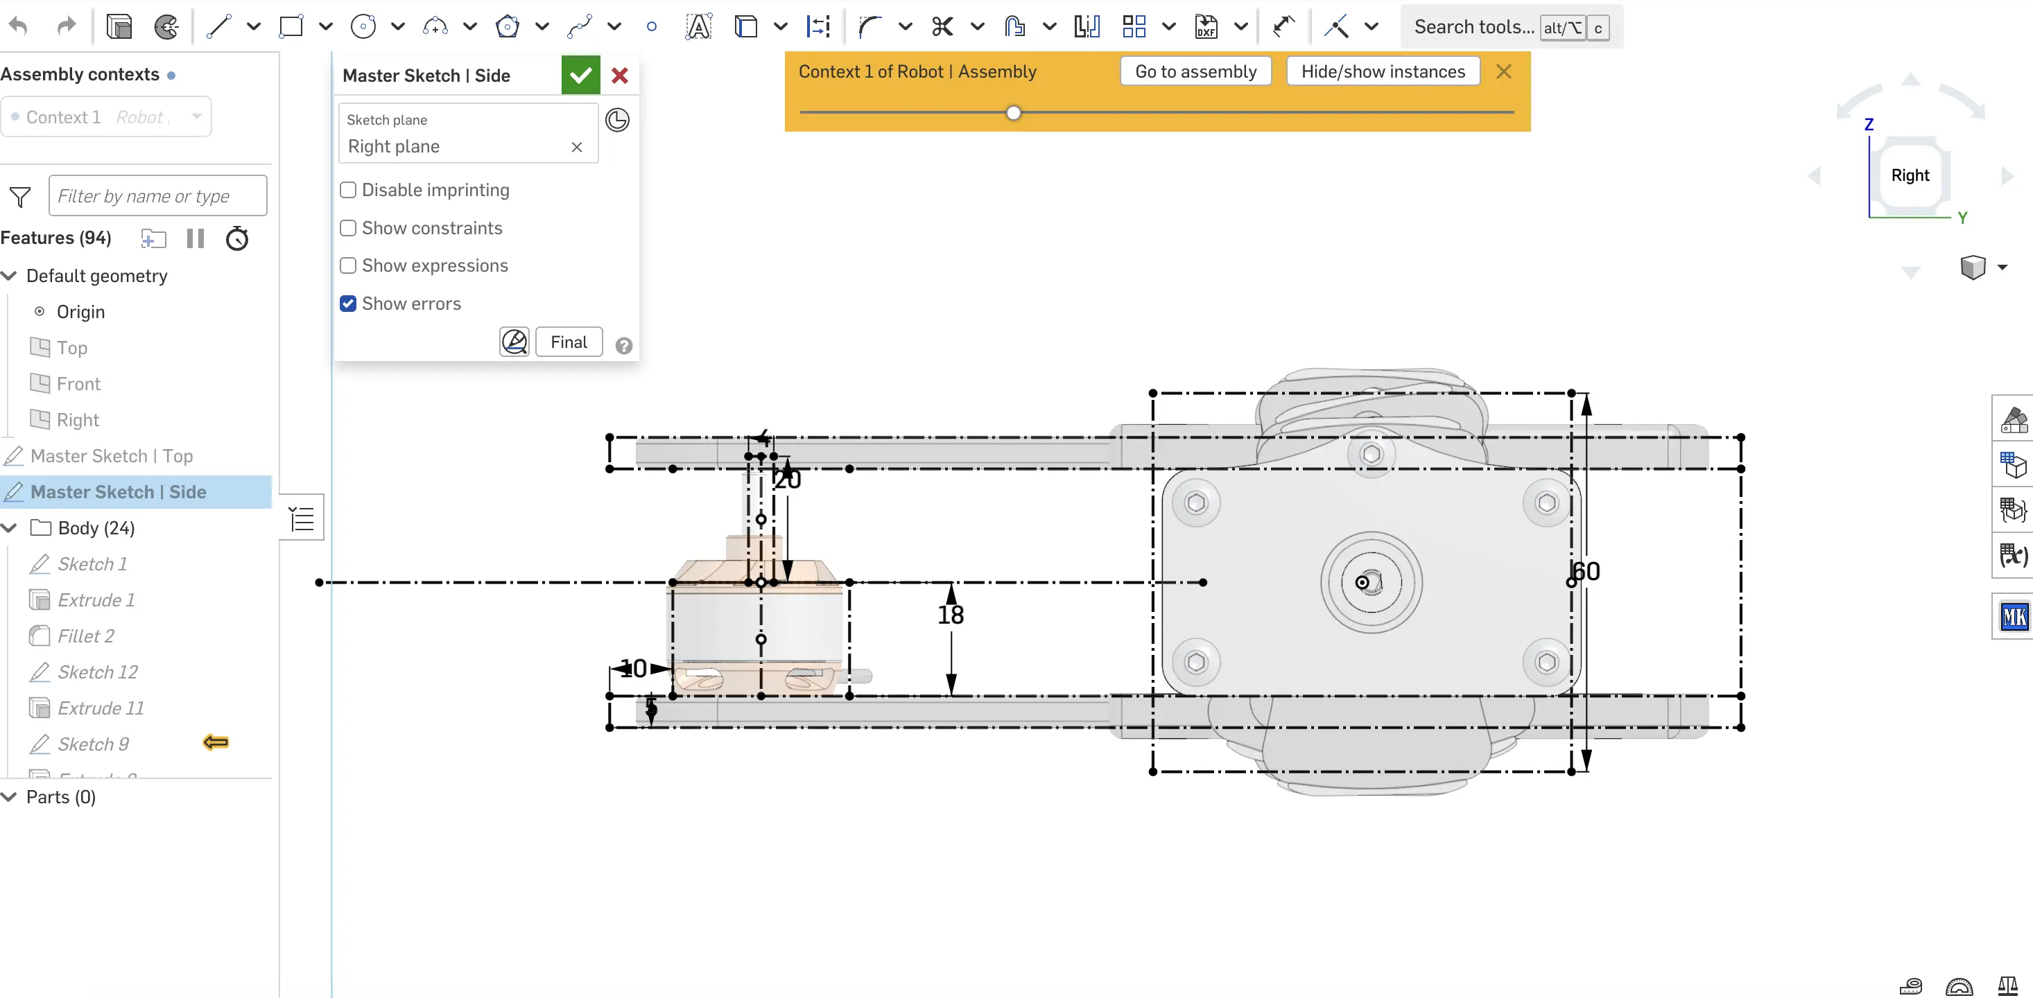The height and width of the screenshot is (998, 2033).
Task: Select the Center point circle tool
Action: pyautogui.click(x=362, y=27)
